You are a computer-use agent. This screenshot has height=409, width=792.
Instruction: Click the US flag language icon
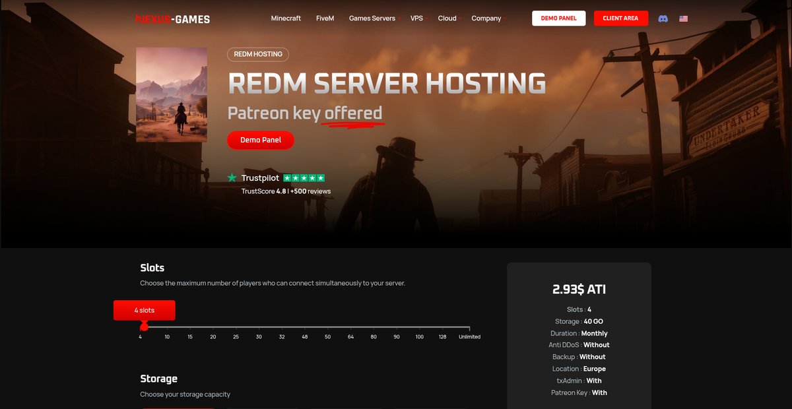(683, 18)
